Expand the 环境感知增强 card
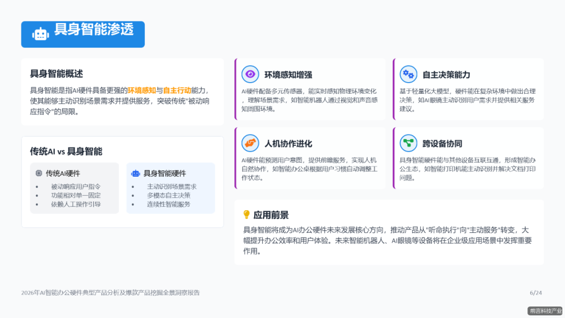Screen dimensions: 565x318 point(311,89)
